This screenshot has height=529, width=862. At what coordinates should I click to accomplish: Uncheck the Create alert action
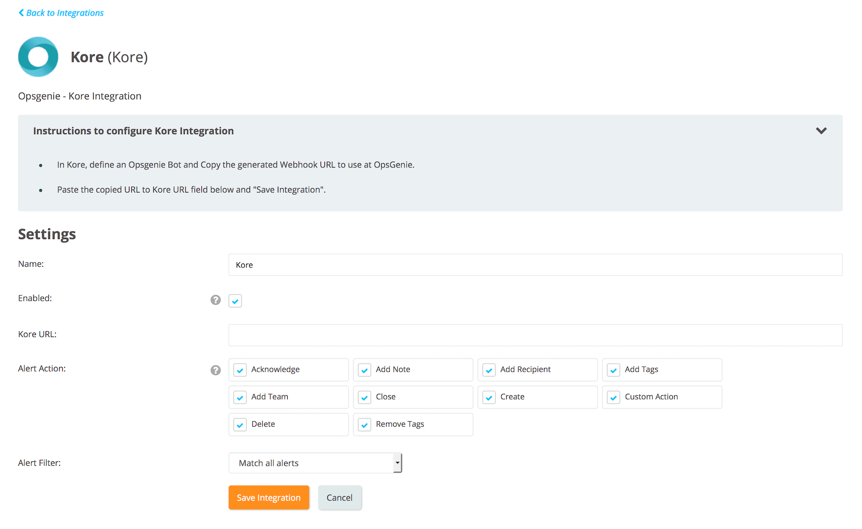point(489,397)
